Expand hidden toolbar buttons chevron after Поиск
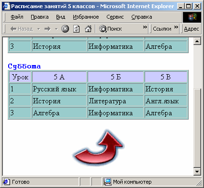204x188 pixels. coord(145,27)
